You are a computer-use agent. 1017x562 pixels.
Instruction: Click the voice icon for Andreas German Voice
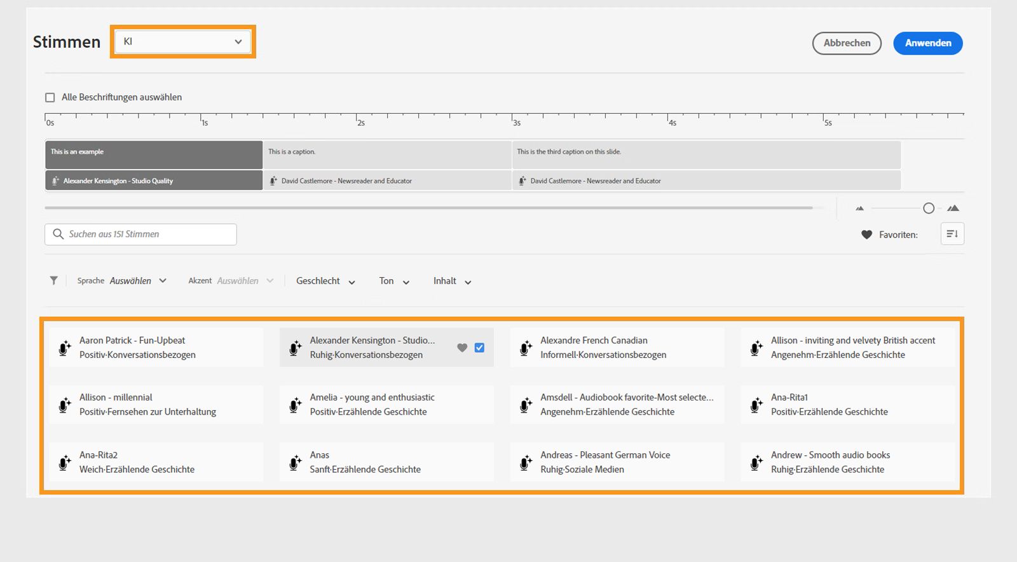click(526, 462)
